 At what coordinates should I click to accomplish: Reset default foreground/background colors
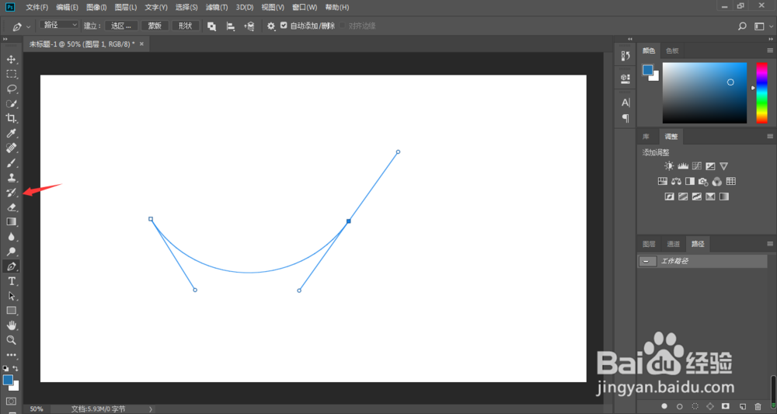click(x=5, y=368)
